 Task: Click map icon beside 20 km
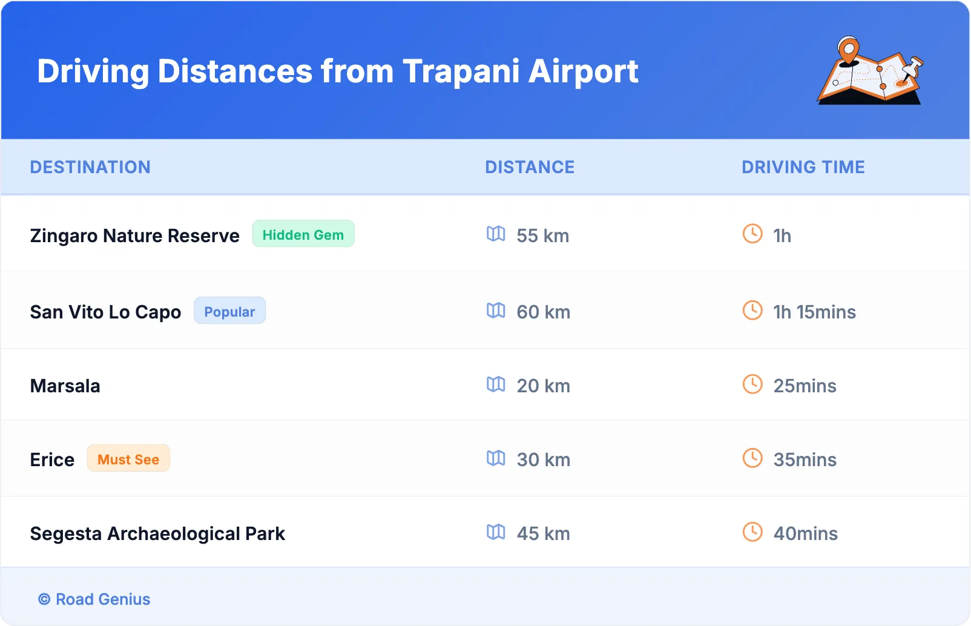496,384
